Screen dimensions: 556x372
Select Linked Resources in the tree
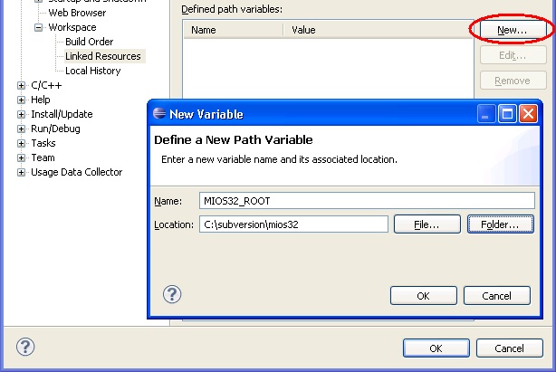tap(102, 56)
